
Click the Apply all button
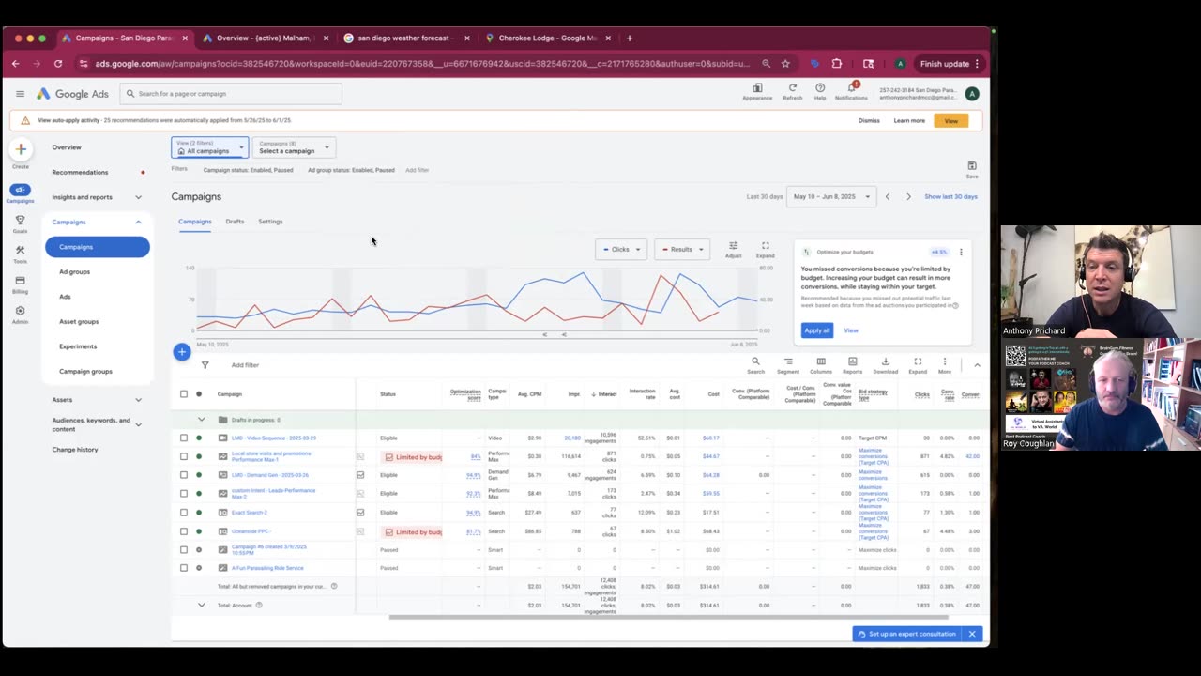point(817,330)
